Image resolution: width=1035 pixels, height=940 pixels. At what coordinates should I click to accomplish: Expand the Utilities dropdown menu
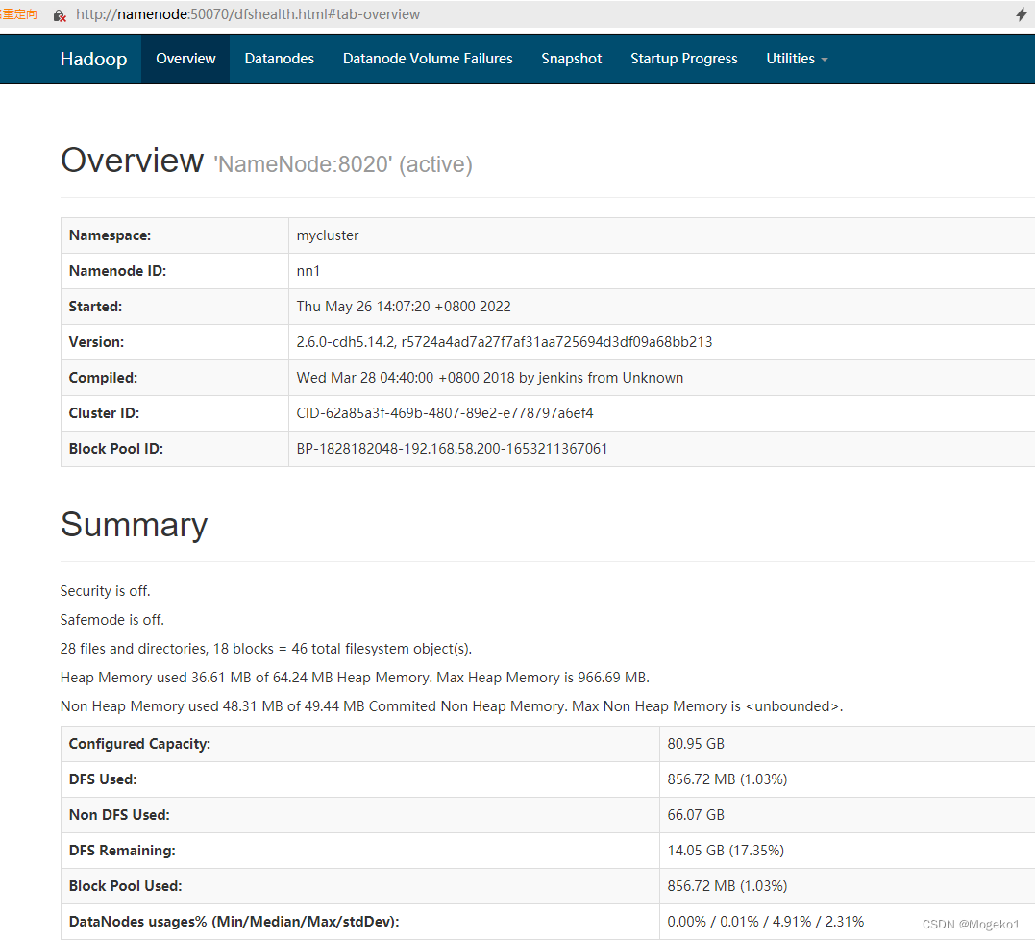point(797,59)
